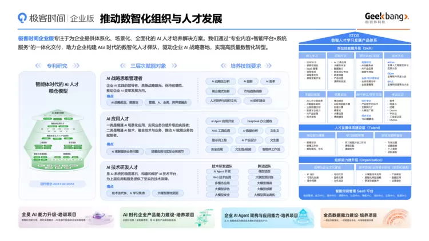Image resolution: width=429 pixels, height=241 pixels.
Task: Click the 组织能力提升层 (Organization) header bar
Action: click(354, 160)
